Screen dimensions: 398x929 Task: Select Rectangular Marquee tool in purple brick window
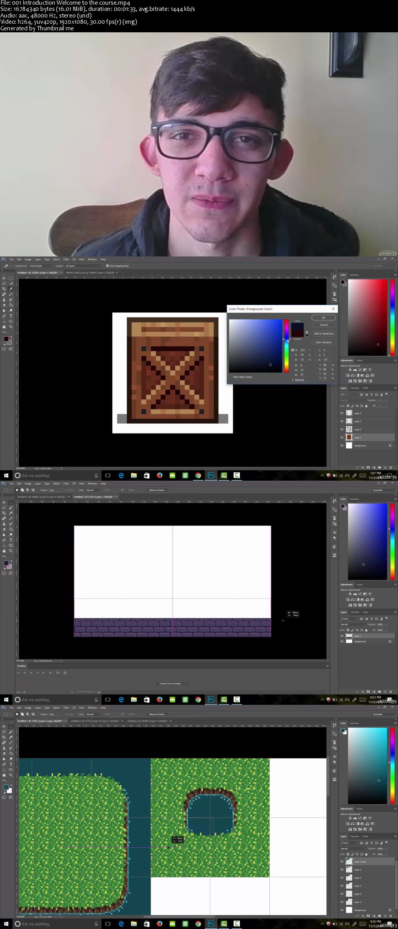pos(11,502)
